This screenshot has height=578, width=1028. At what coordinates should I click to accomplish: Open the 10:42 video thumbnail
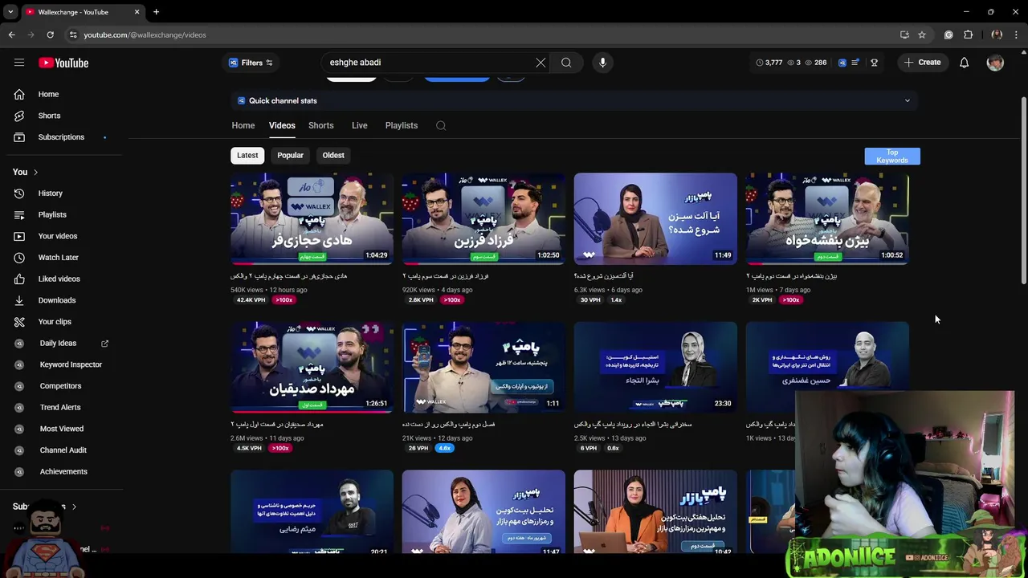pyautogui.click(x=655, y=512)
